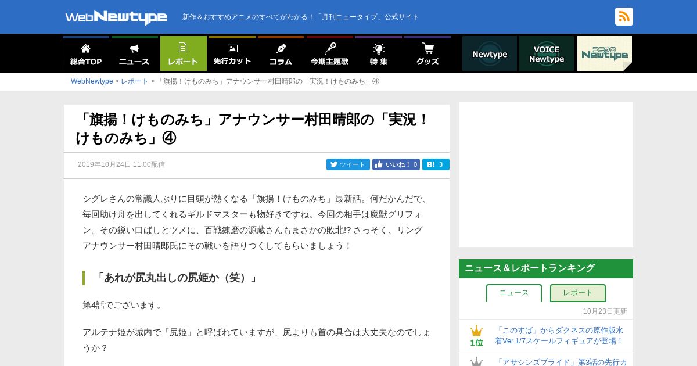Click the silver crown rank icon

(476, 361)
